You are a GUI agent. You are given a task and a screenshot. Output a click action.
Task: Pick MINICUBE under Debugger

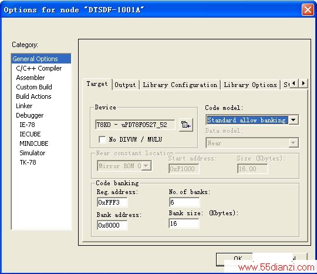point(34,143)
